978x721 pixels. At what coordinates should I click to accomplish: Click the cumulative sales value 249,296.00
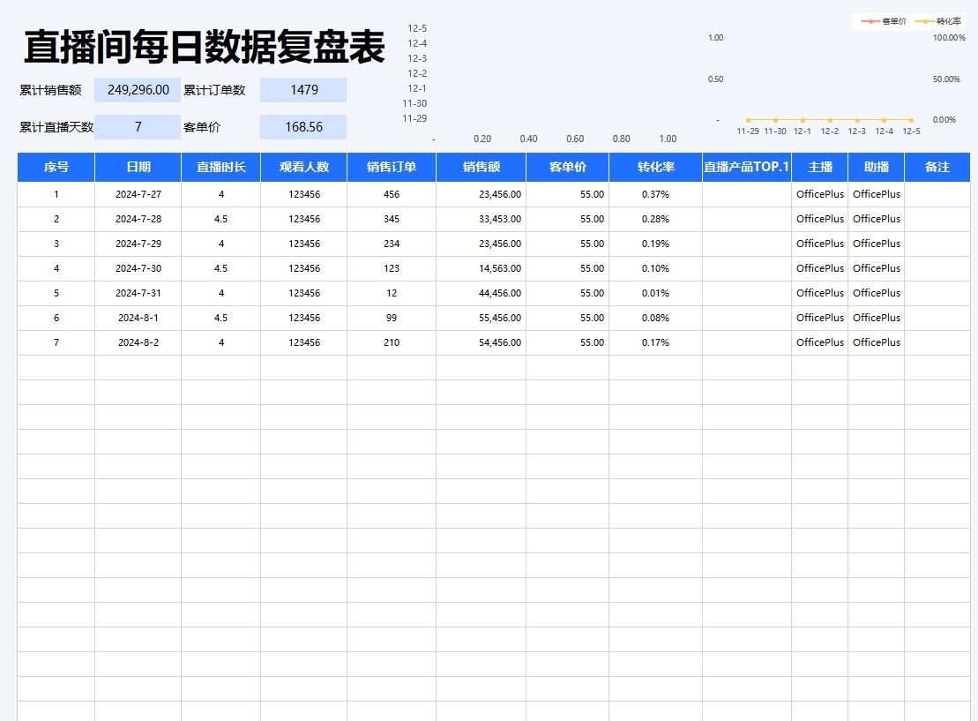[138, 90]
